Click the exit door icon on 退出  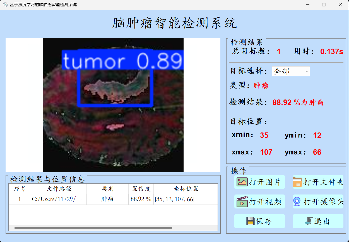309,221
